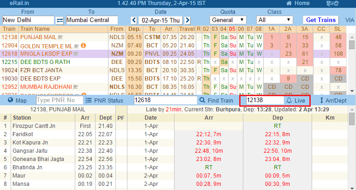Go to next date arrow
This screenshot has height=190, width=356.
[x=187, y=20]
